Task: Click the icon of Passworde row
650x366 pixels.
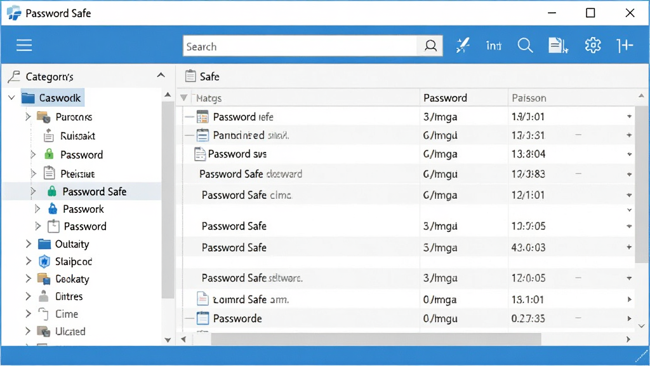Action: click(x=202, y=318)
